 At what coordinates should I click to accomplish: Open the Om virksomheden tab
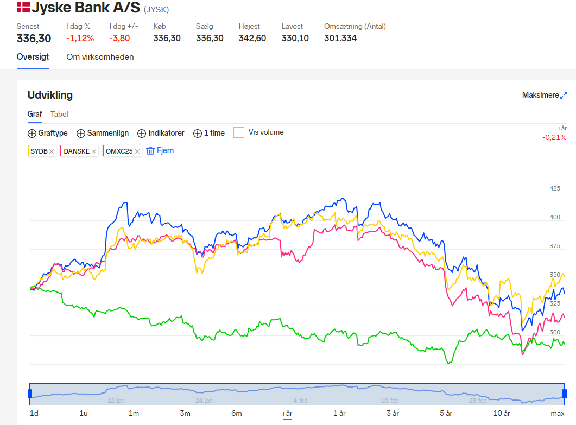(x=100, y=57)
